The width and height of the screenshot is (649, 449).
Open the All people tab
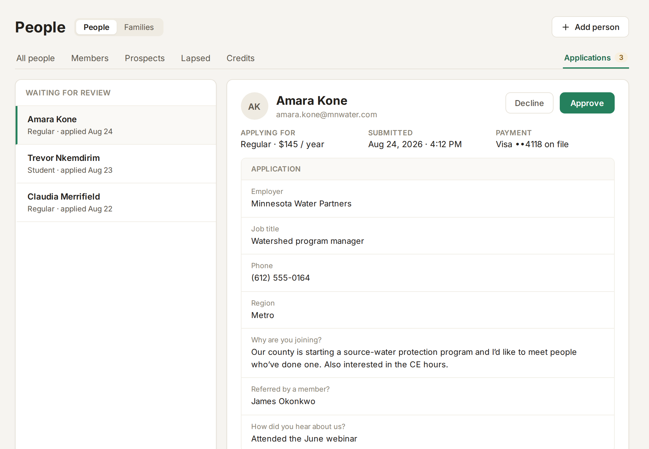36,58
